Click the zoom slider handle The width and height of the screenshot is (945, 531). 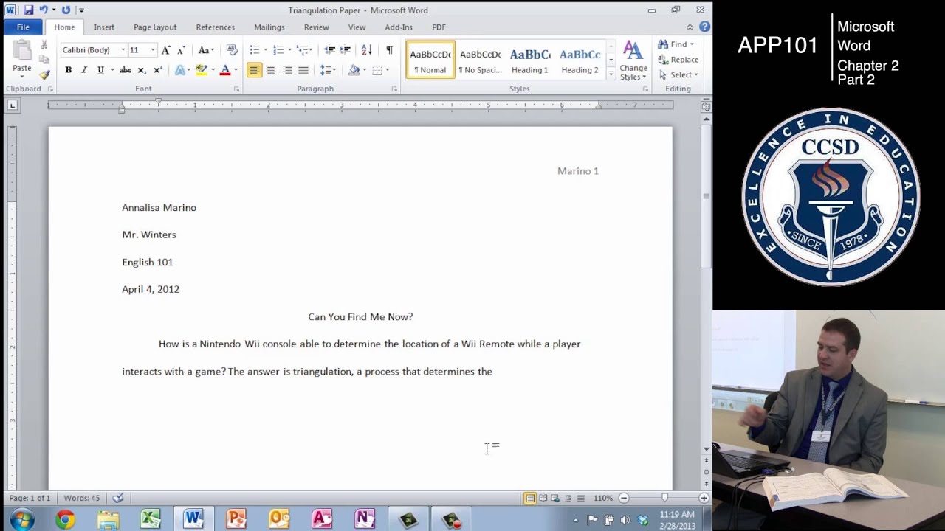tap(664, 499)
